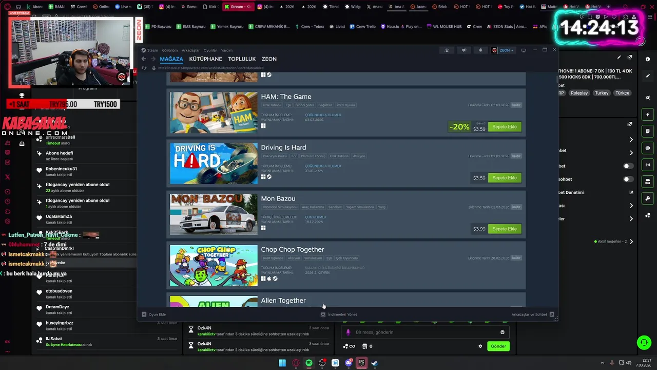Open Epic Games Launcher from taskbar

[362, 363]
